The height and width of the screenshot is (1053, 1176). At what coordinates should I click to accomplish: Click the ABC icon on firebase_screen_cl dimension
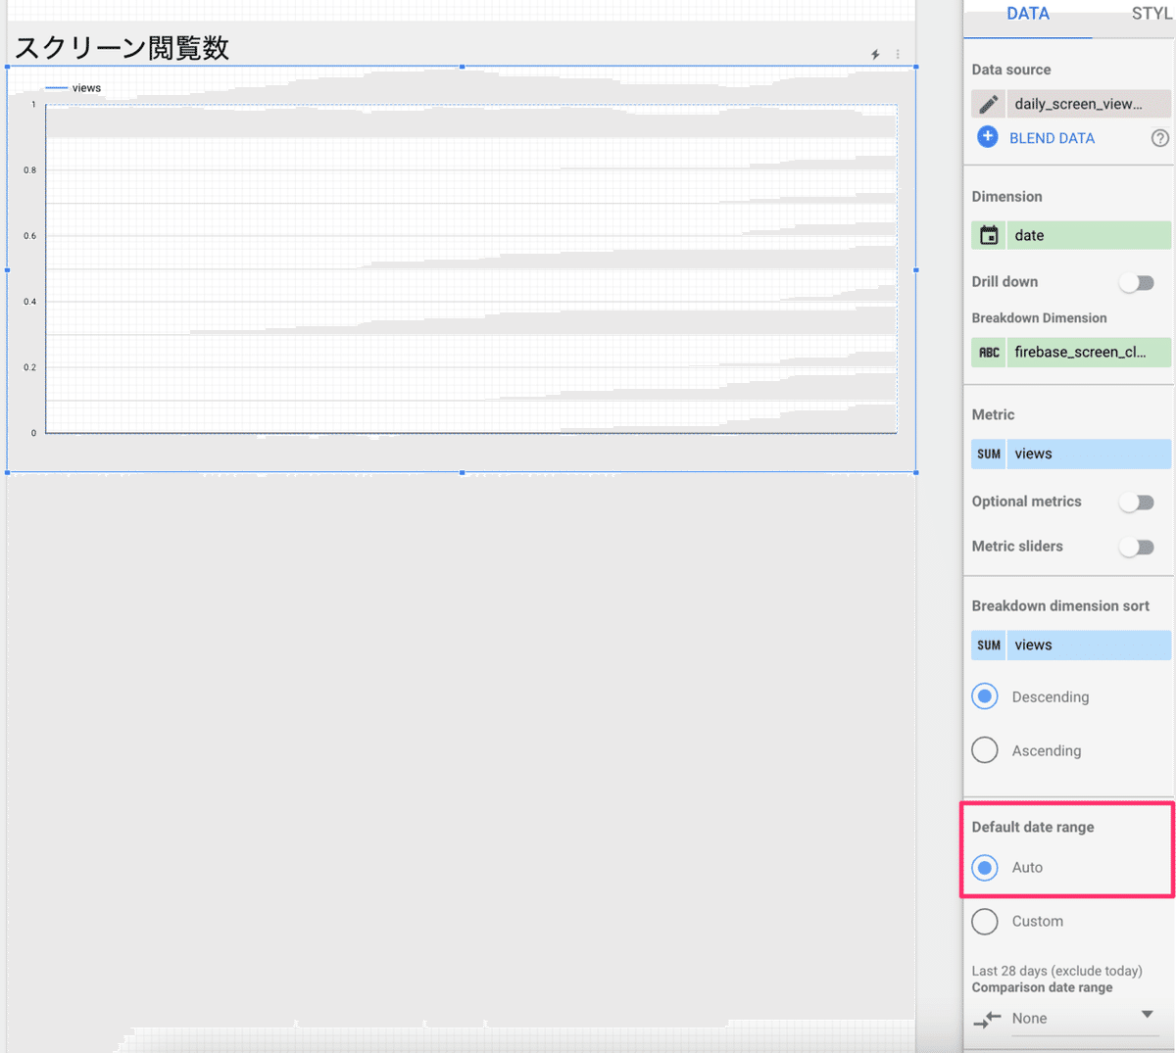click(989, 352)
